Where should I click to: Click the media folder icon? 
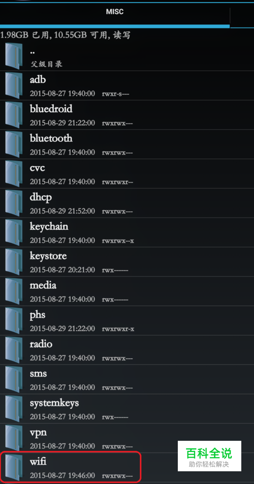[14, 291]
